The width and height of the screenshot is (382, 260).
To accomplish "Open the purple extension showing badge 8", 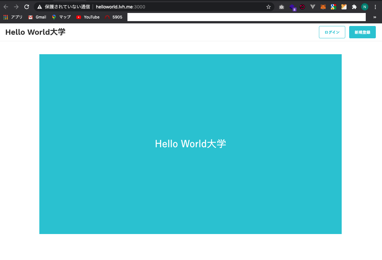I will pos(292,6).
